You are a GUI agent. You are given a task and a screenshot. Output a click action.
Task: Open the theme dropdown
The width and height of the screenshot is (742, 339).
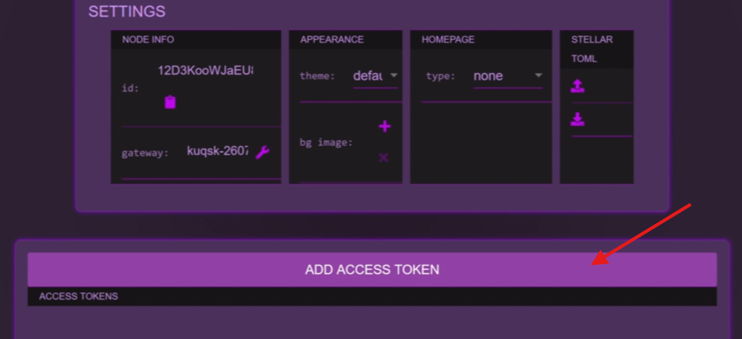coord(368,76)
